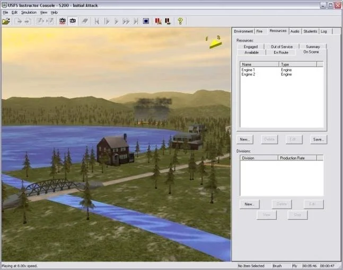343x270 pixels.
Task: Switch to the Environment tab
Action: tap(243, 31)
